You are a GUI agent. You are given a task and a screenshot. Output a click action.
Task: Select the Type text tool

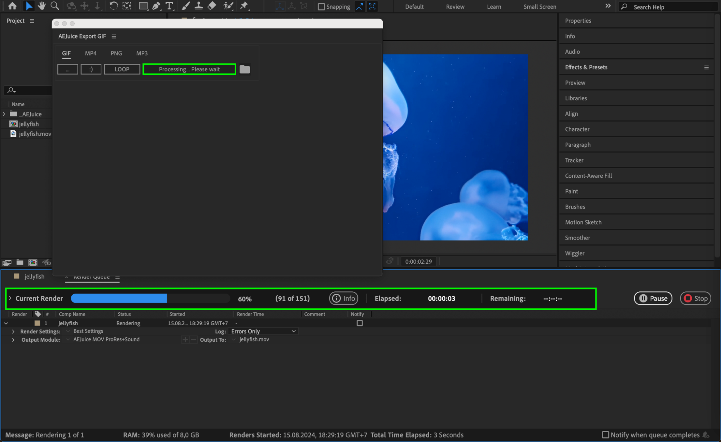point(169,6)
